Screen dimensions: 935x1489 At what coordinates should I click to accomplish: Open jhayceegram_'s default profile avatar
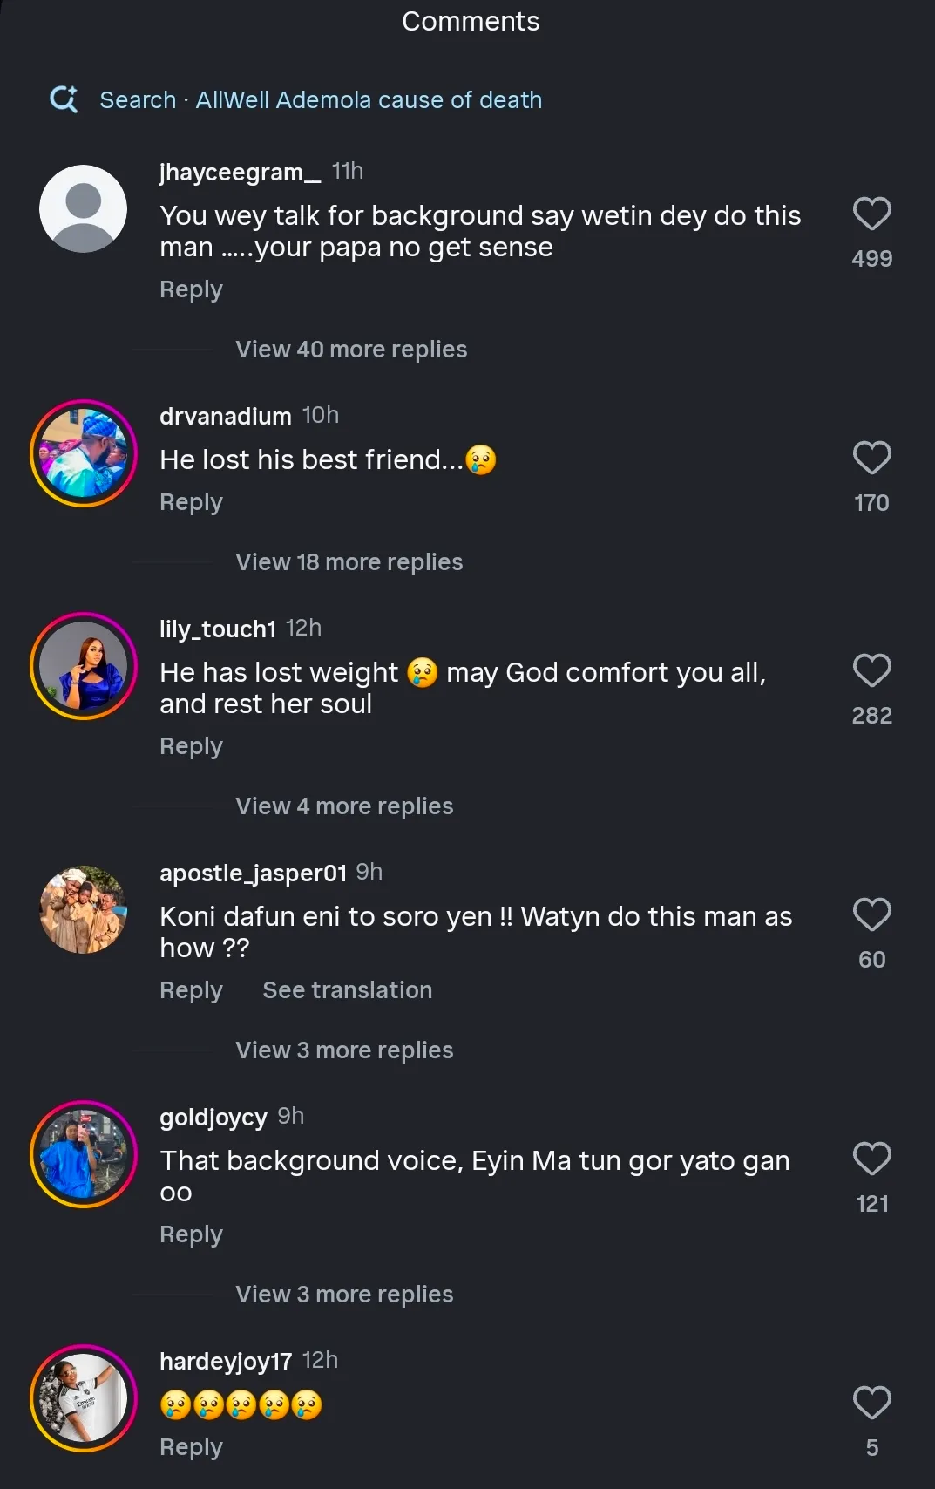(84, 209)
